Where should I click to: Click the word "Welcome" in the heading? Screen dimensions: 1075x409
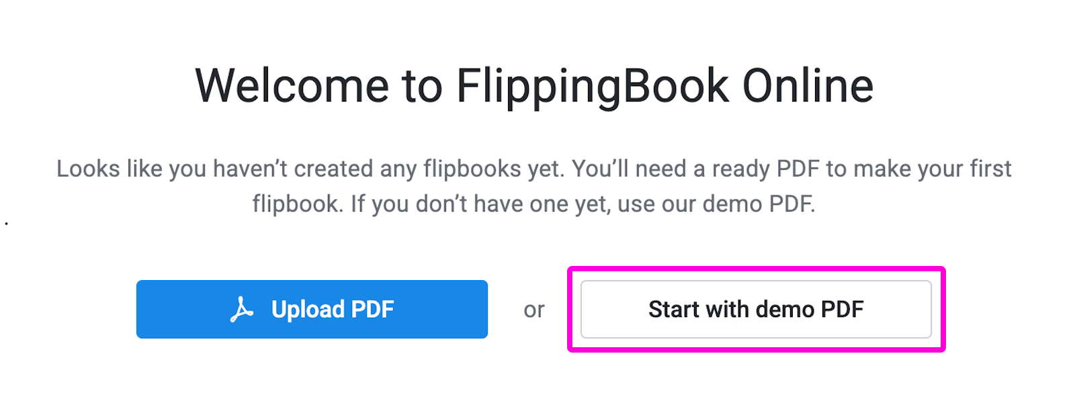[x=292, y=86]
